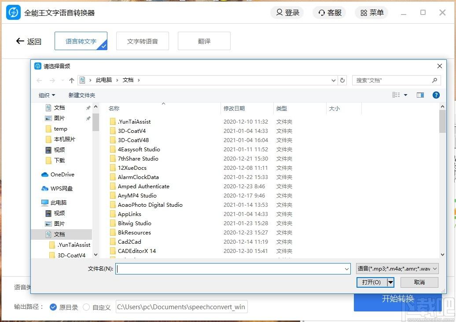
Task: Select the Cad2Cad folder
Action: 129,242
